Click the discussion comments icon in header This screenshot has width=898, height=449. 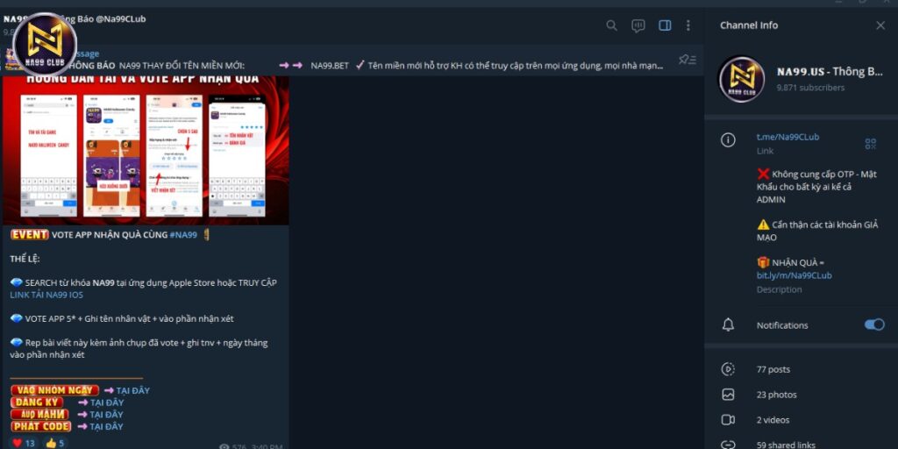(x=638, y=25)
